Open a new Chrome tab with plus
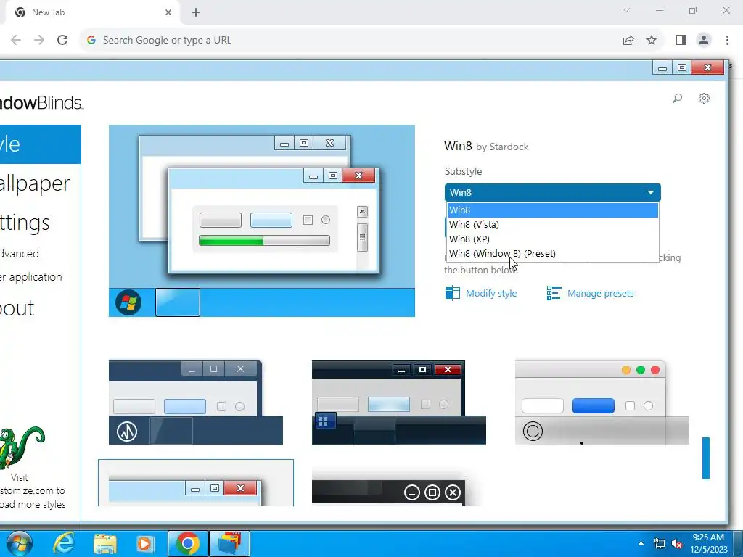 click(x=196, y=12)
